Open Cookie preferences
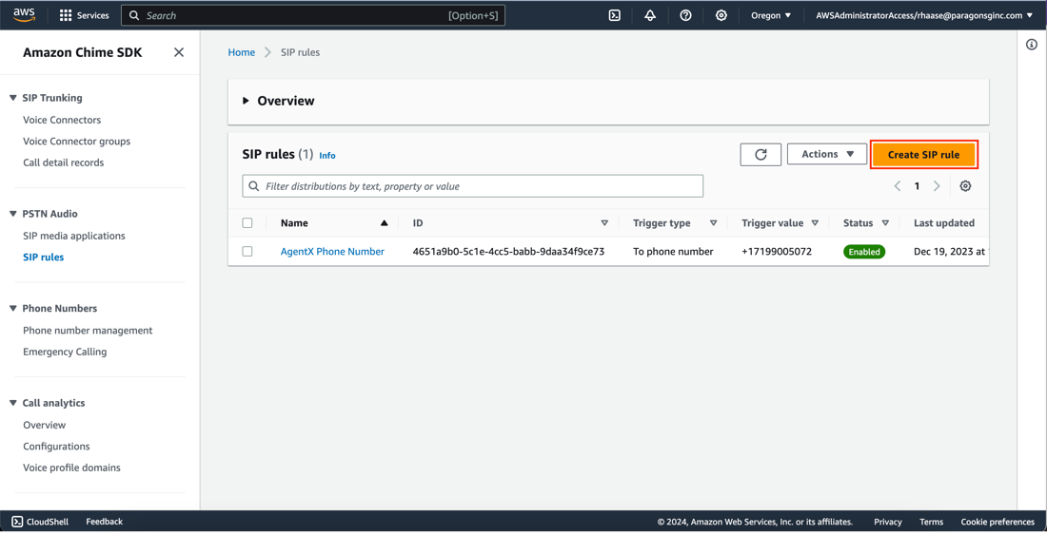Viewport: 1047px width, 534px height. (x=998, y=522)
